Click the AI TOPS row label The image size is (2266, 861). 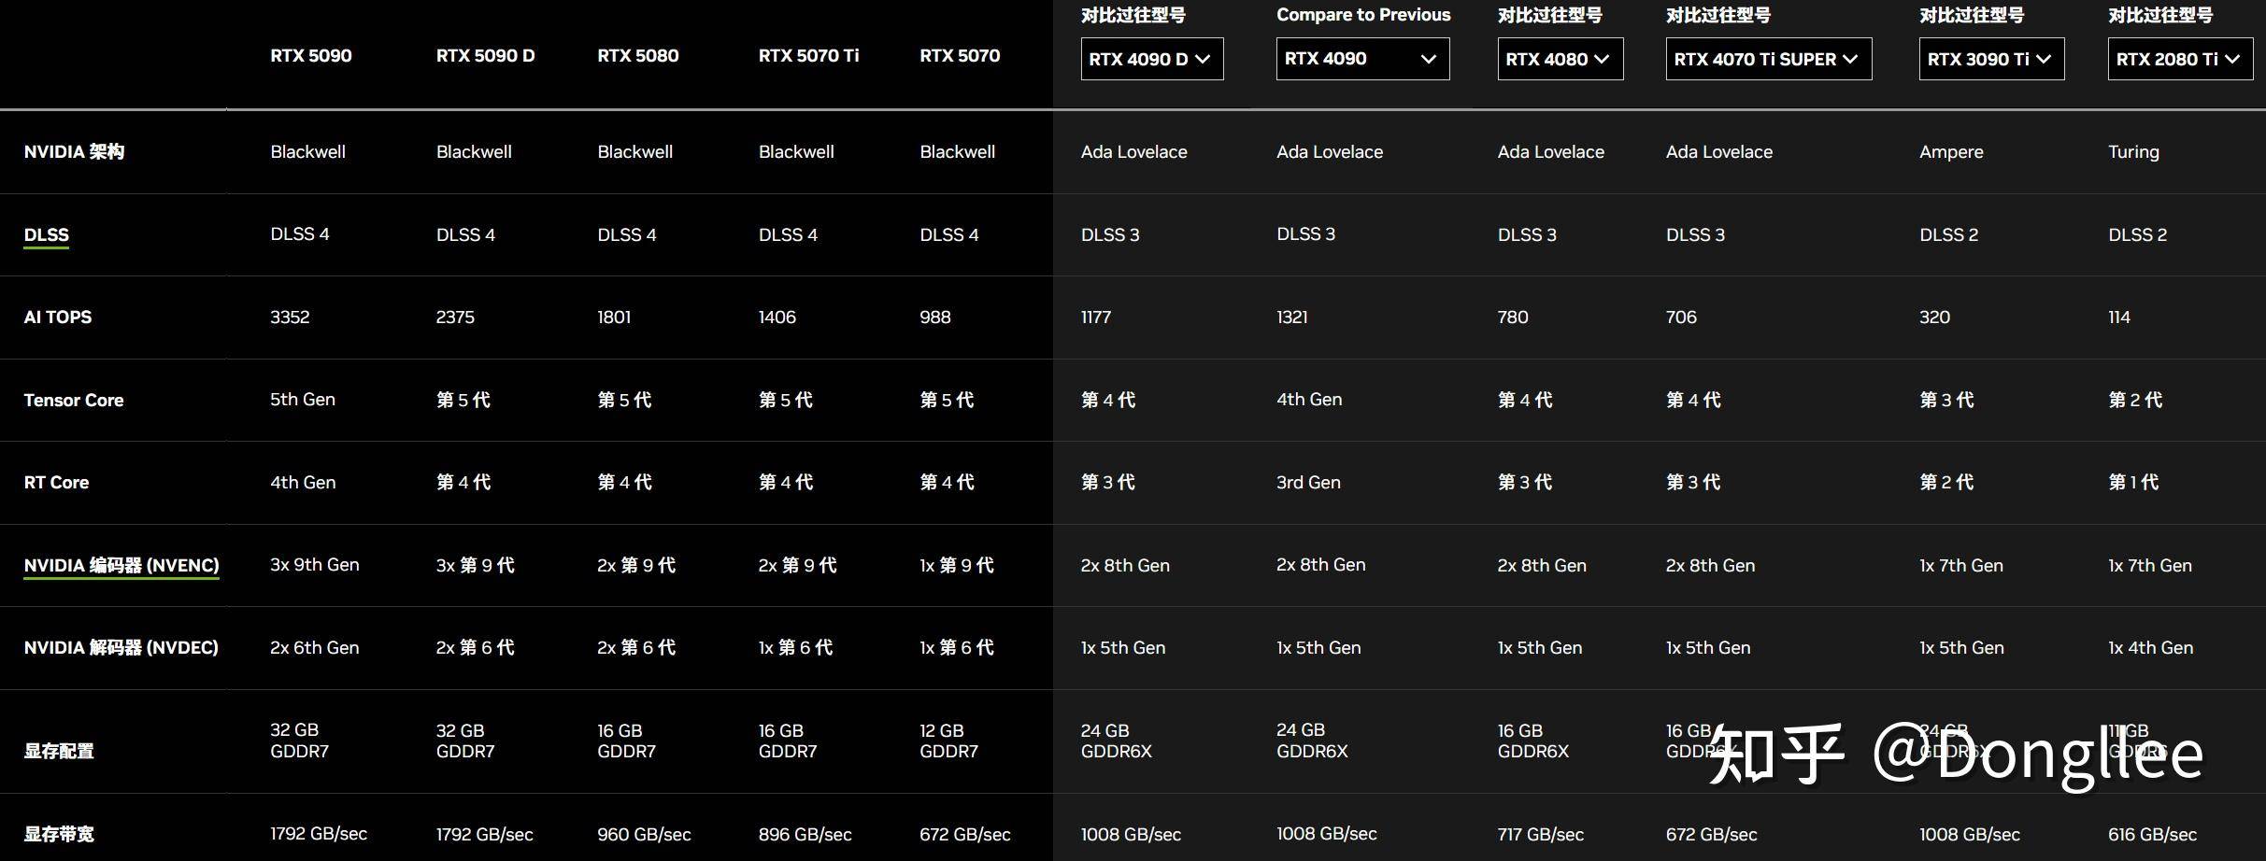[x=58, y=318]
